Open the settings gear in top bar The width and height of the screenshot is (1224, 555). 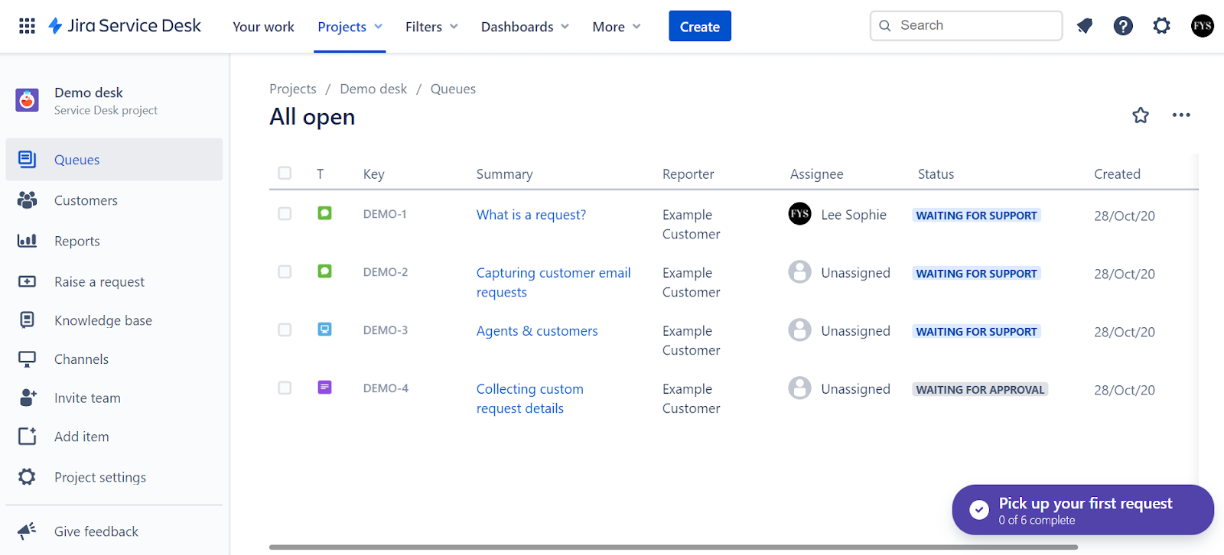[x=1161, y=26]
